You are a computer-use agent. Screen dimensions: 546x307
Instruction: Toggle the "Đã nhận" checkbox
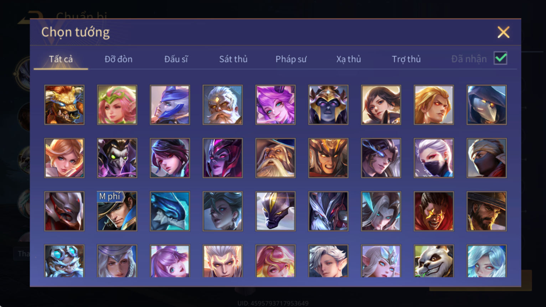click(x=500, y=58)
